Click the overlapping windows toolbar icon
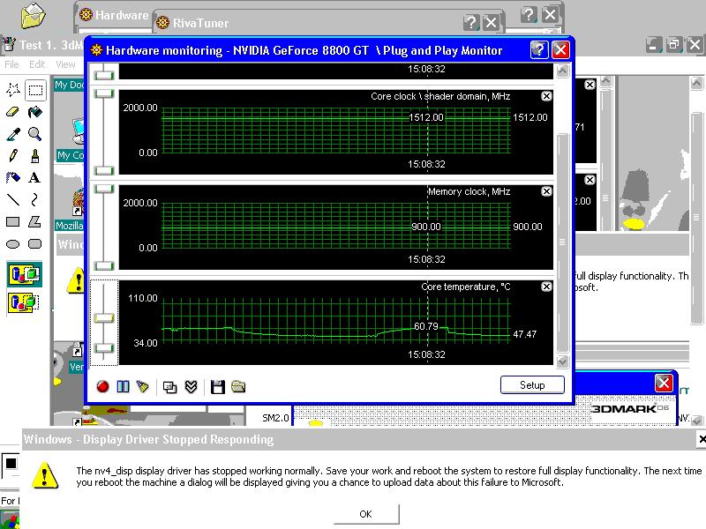The height and width of the screenshot is (529, 706). coord(169,387)
